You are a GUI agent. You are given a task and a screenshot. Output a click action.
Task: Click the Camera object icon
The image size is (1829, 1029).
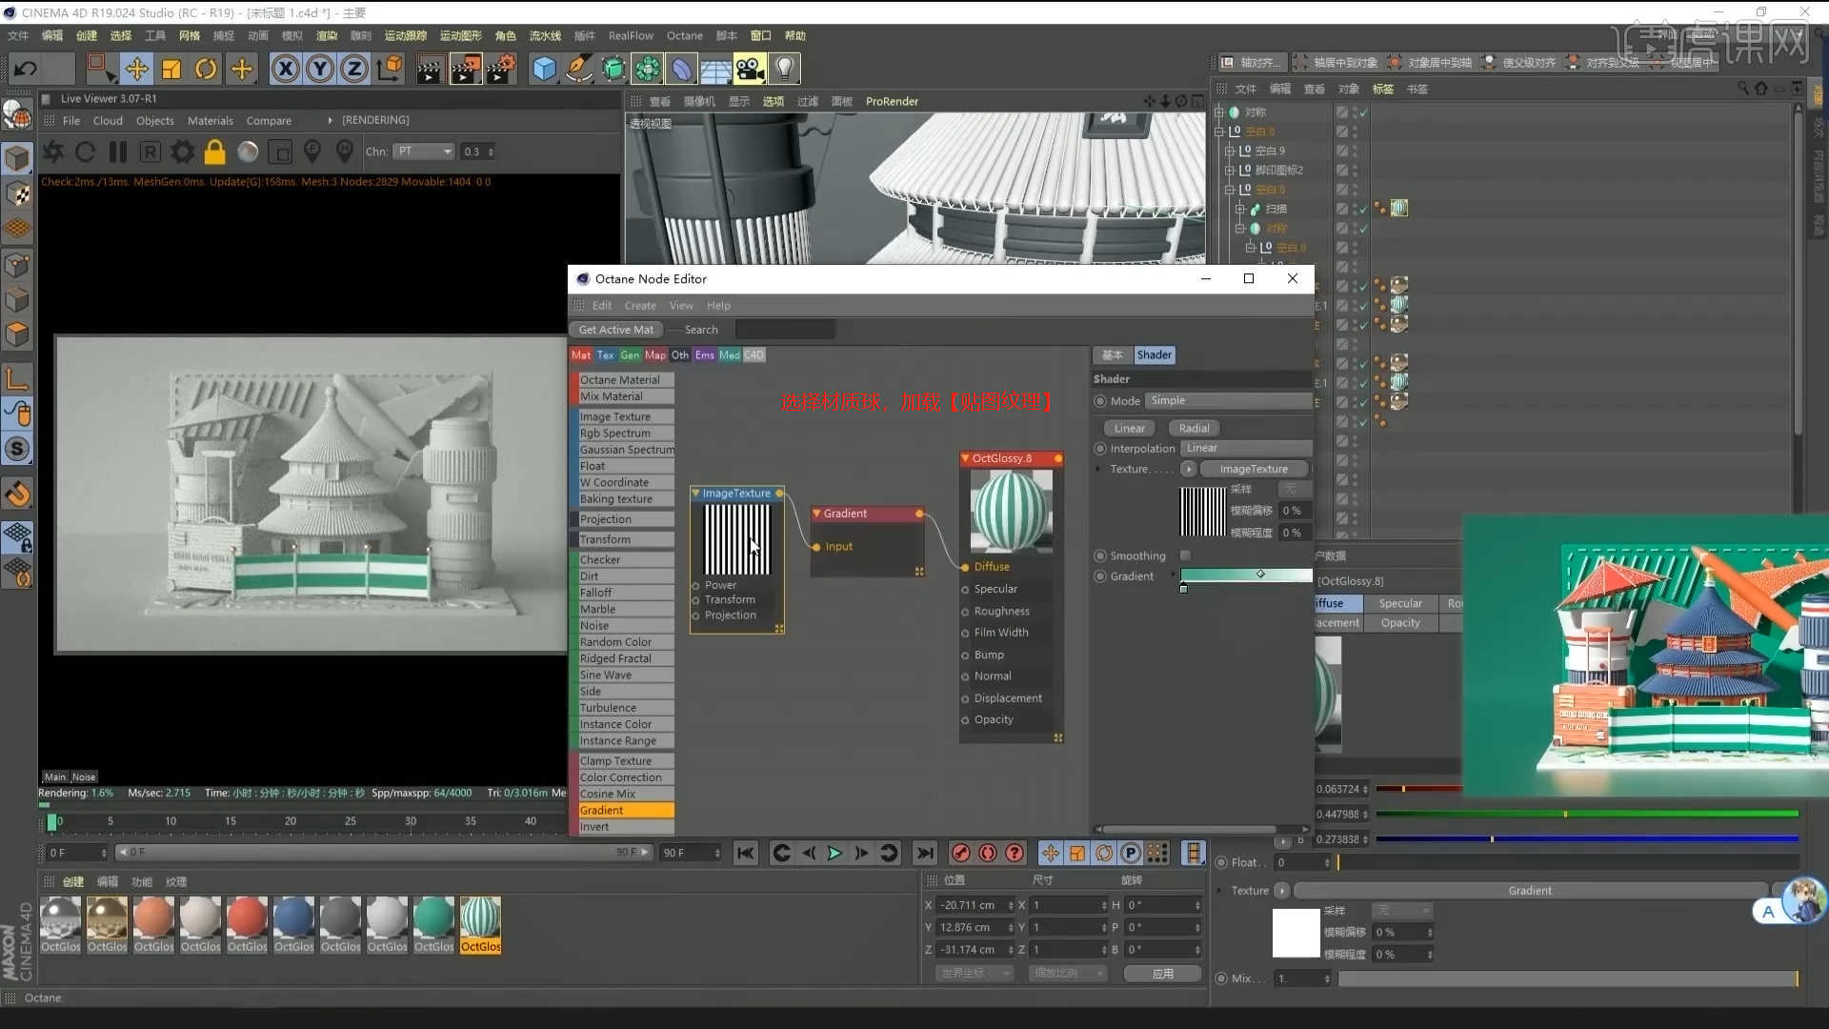pos(750,69)
